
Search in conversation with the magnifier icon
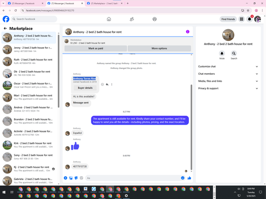pos(234,53)
